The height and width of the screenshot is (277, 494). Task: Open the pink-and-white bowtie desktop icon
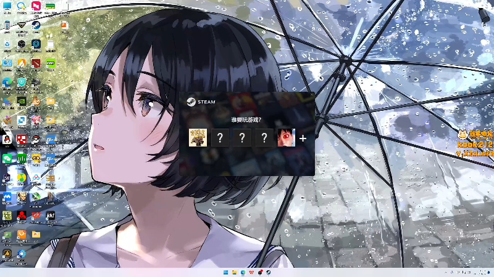point(36,6)
